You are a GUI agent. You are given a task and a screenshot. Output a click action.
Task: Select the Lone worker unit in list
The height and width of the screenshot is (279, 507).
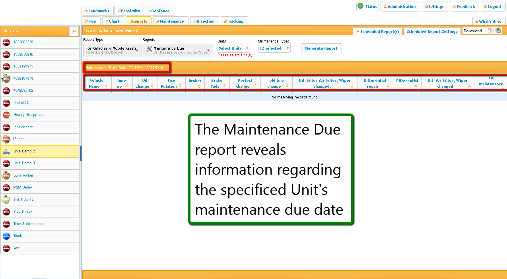pos(23,175)
